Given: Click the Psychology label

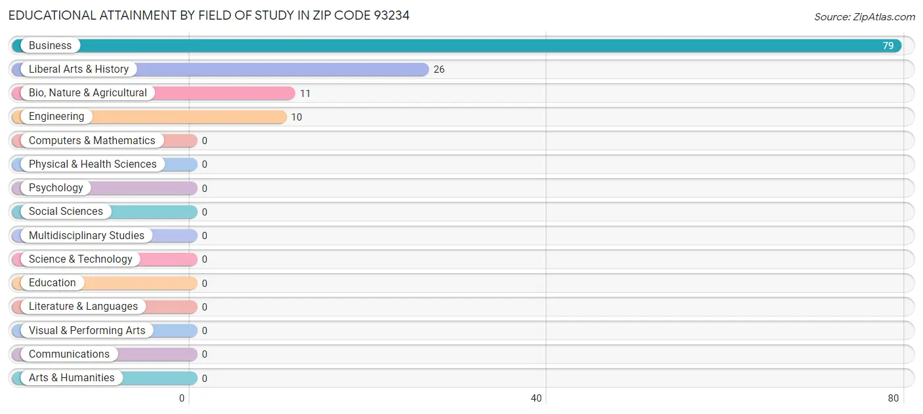Looking at the screenshot, I should 56,188.
